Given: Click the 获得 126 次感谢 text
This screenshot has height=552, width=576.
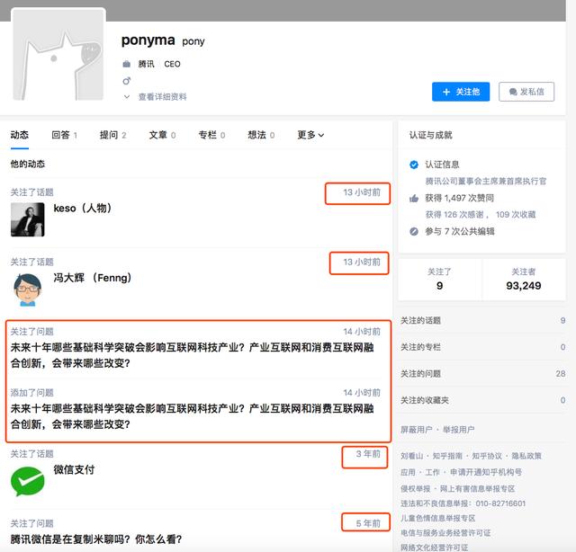Looking at the screenshot, I should coord(454,215).
